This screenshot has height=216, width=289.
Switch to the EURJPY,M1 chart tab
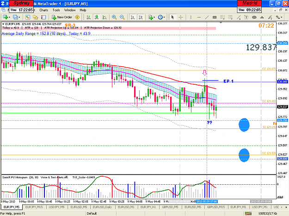(x=238, y=207)
